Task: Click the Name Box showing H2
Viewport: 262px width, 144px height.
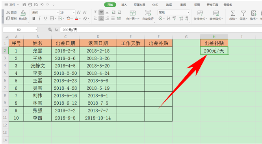Action: [20, 30]
